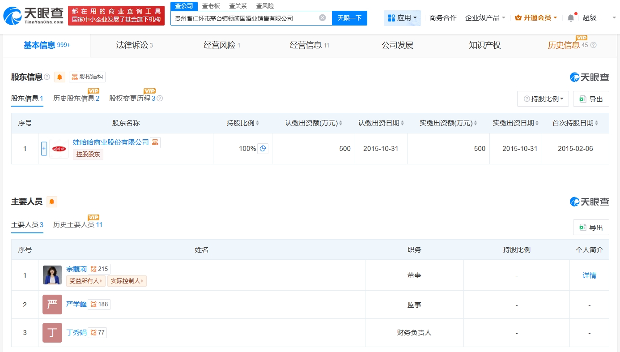Image resolution: width=620 pixels, height=352 pixels.
Task: Click the bell icon beside 主要人员 heading
Action: [52, 202]
